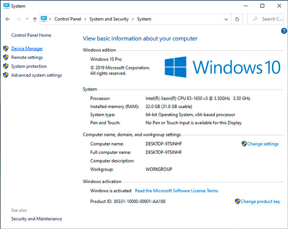Open the recent locations dropdown arrow

coord(27,19)
